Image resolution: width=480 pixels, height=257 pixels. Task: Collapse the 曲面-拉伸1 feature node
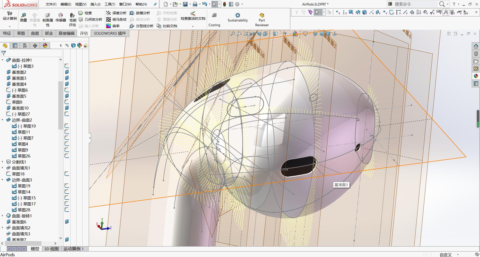[x=2, y=60]
